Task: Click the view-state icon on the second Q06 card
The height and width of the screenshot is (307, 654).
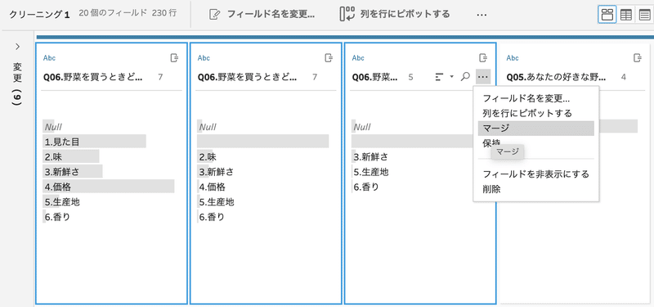Action: [329, 57]
